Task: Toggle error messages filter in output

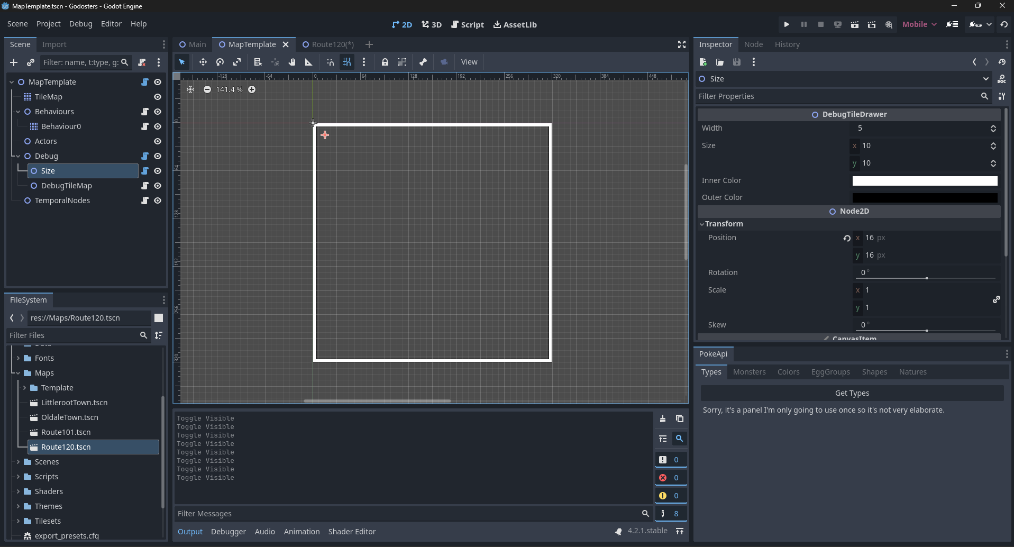Action: point(671,478)
